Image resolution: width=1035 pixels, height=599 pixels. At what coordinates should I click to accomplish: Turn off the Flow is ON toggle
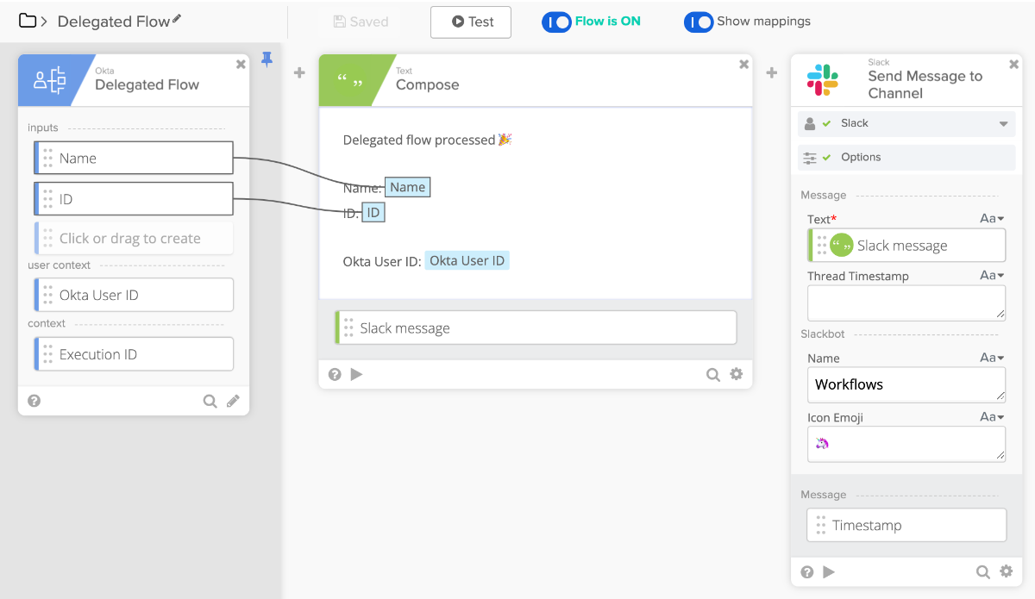[556, 22]
